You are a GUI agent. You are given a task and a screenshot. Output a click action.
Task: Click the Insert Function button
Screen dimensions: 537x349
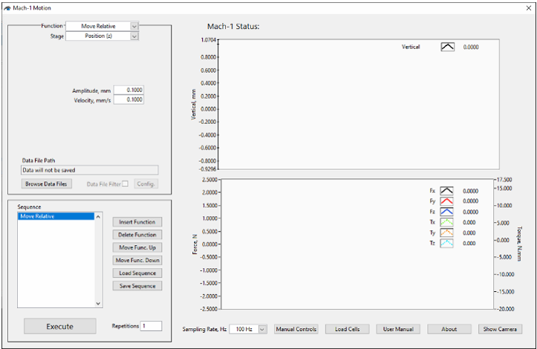pos(137,222)
